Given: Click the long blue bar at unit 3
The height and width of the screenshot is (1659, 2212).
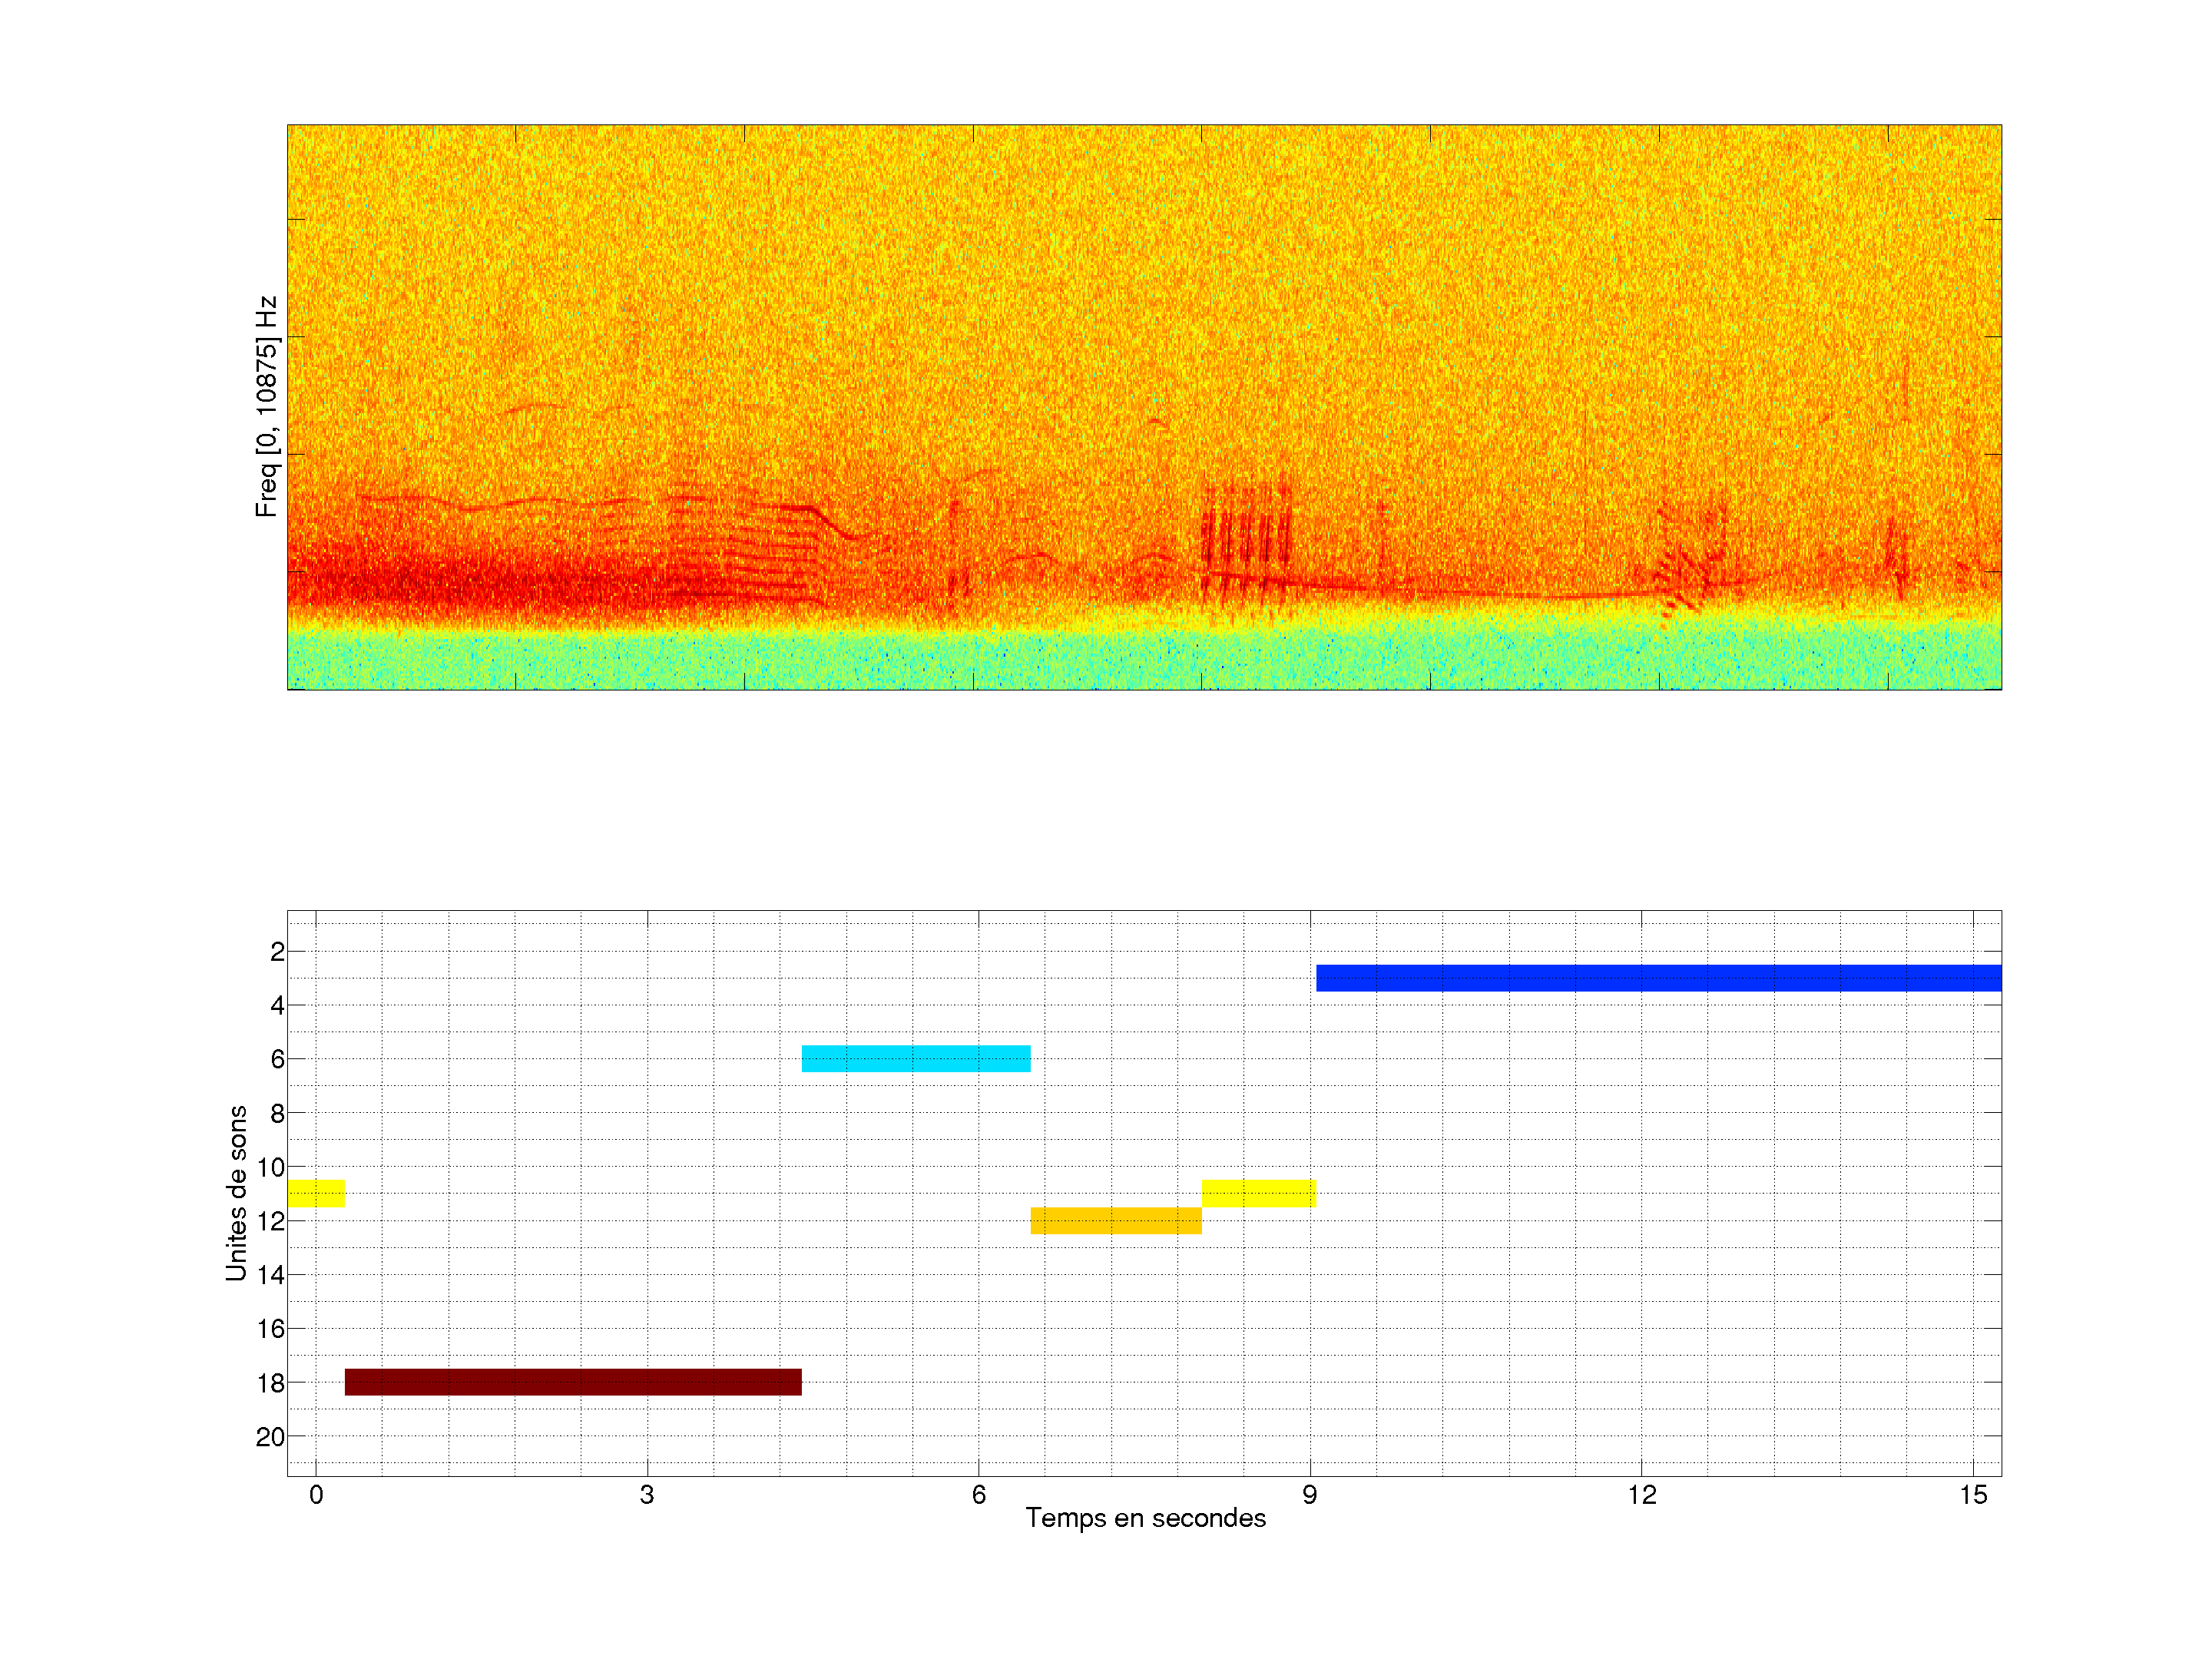Looking at the screenshot, I should (x=1658, y=978).
